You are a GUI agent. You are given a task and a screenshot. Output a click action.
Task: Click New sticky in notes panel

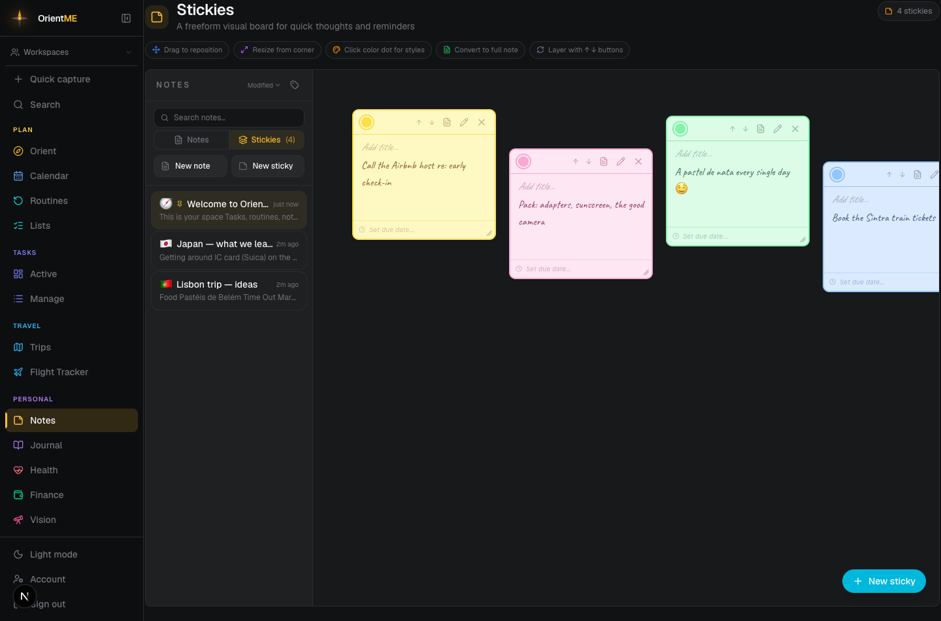point(268,166)
